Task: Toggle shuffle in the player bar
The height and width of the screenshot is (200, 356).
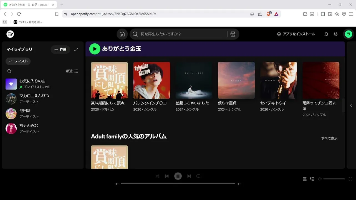Action: click(x=157, y=176)
